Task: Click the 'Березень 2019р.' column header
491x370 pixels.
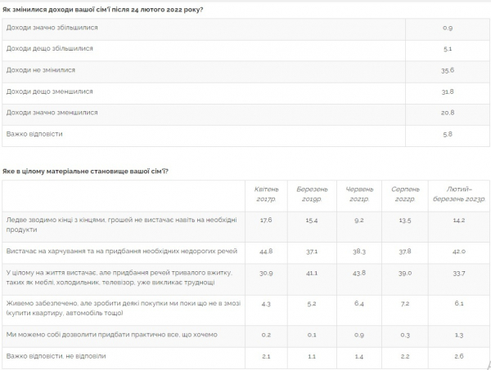Action: [x=312, y=194]
